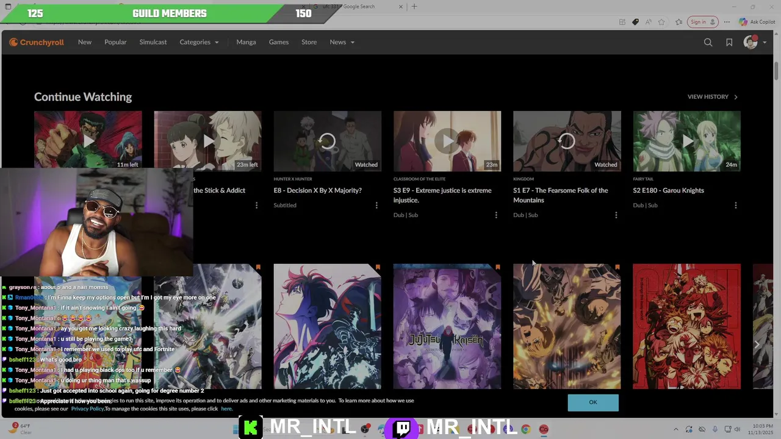Open a new browser tab
This screenshot has height=439, width=781.
point(414,7)
